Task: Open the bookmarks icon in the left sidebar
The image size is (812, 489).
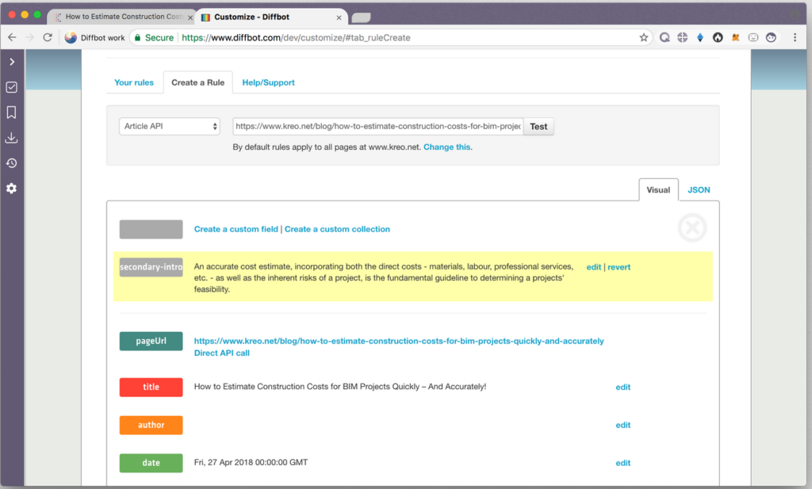Action: (11, 113)
